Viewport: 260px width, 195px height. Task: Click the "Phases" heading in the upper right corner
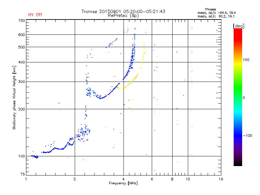[210, 9]
